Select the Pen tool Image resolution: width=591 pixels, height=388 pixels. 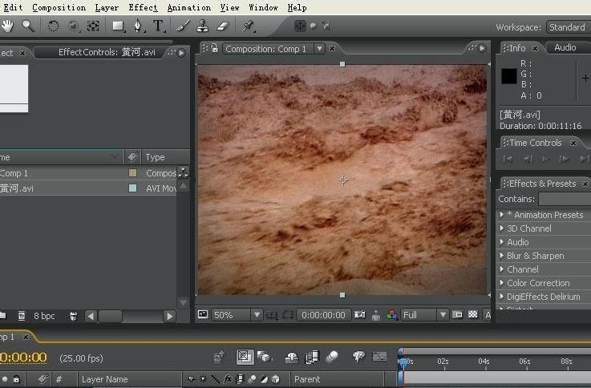[x=138, y=26]
